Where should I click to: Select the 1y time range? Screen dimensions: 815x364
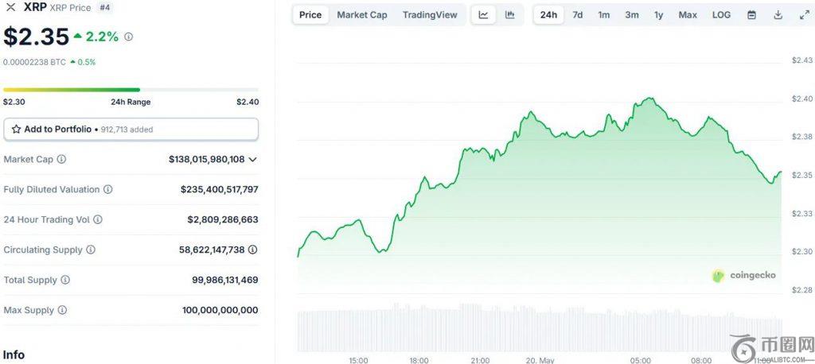[x=658, y=15]
